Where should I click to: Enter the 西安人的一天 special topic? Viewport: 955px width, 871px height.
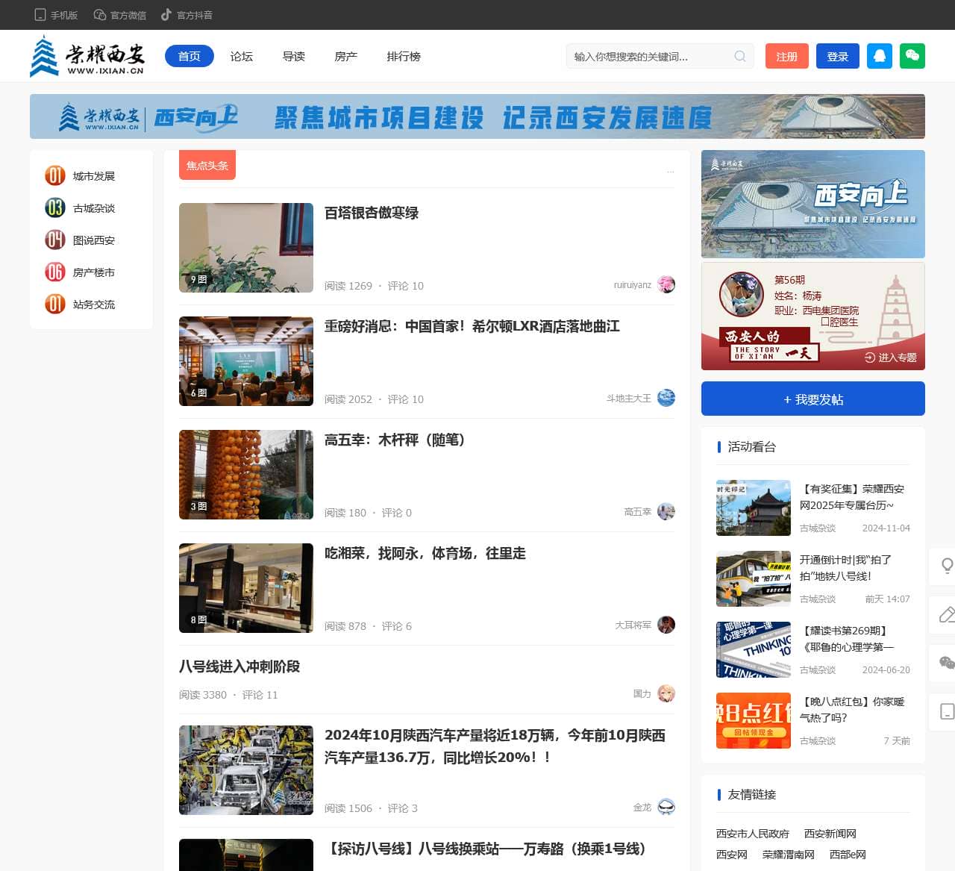click(x=890, y=358)
